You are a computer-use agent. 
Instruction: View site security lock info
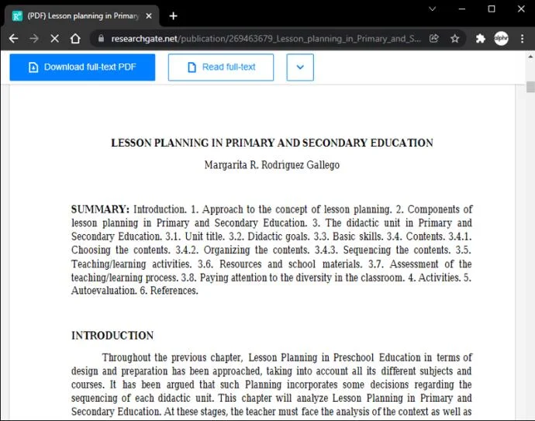101,38
